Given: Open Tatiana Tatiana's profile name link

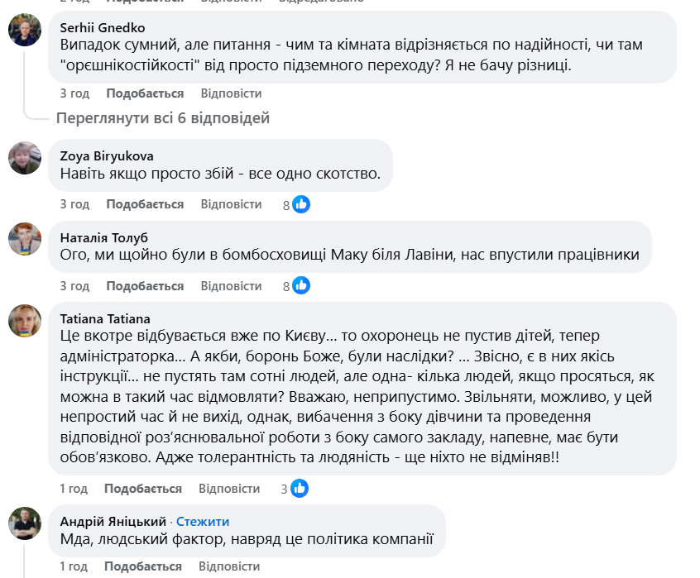Looking at the screenshot, I should click(105, 318).
